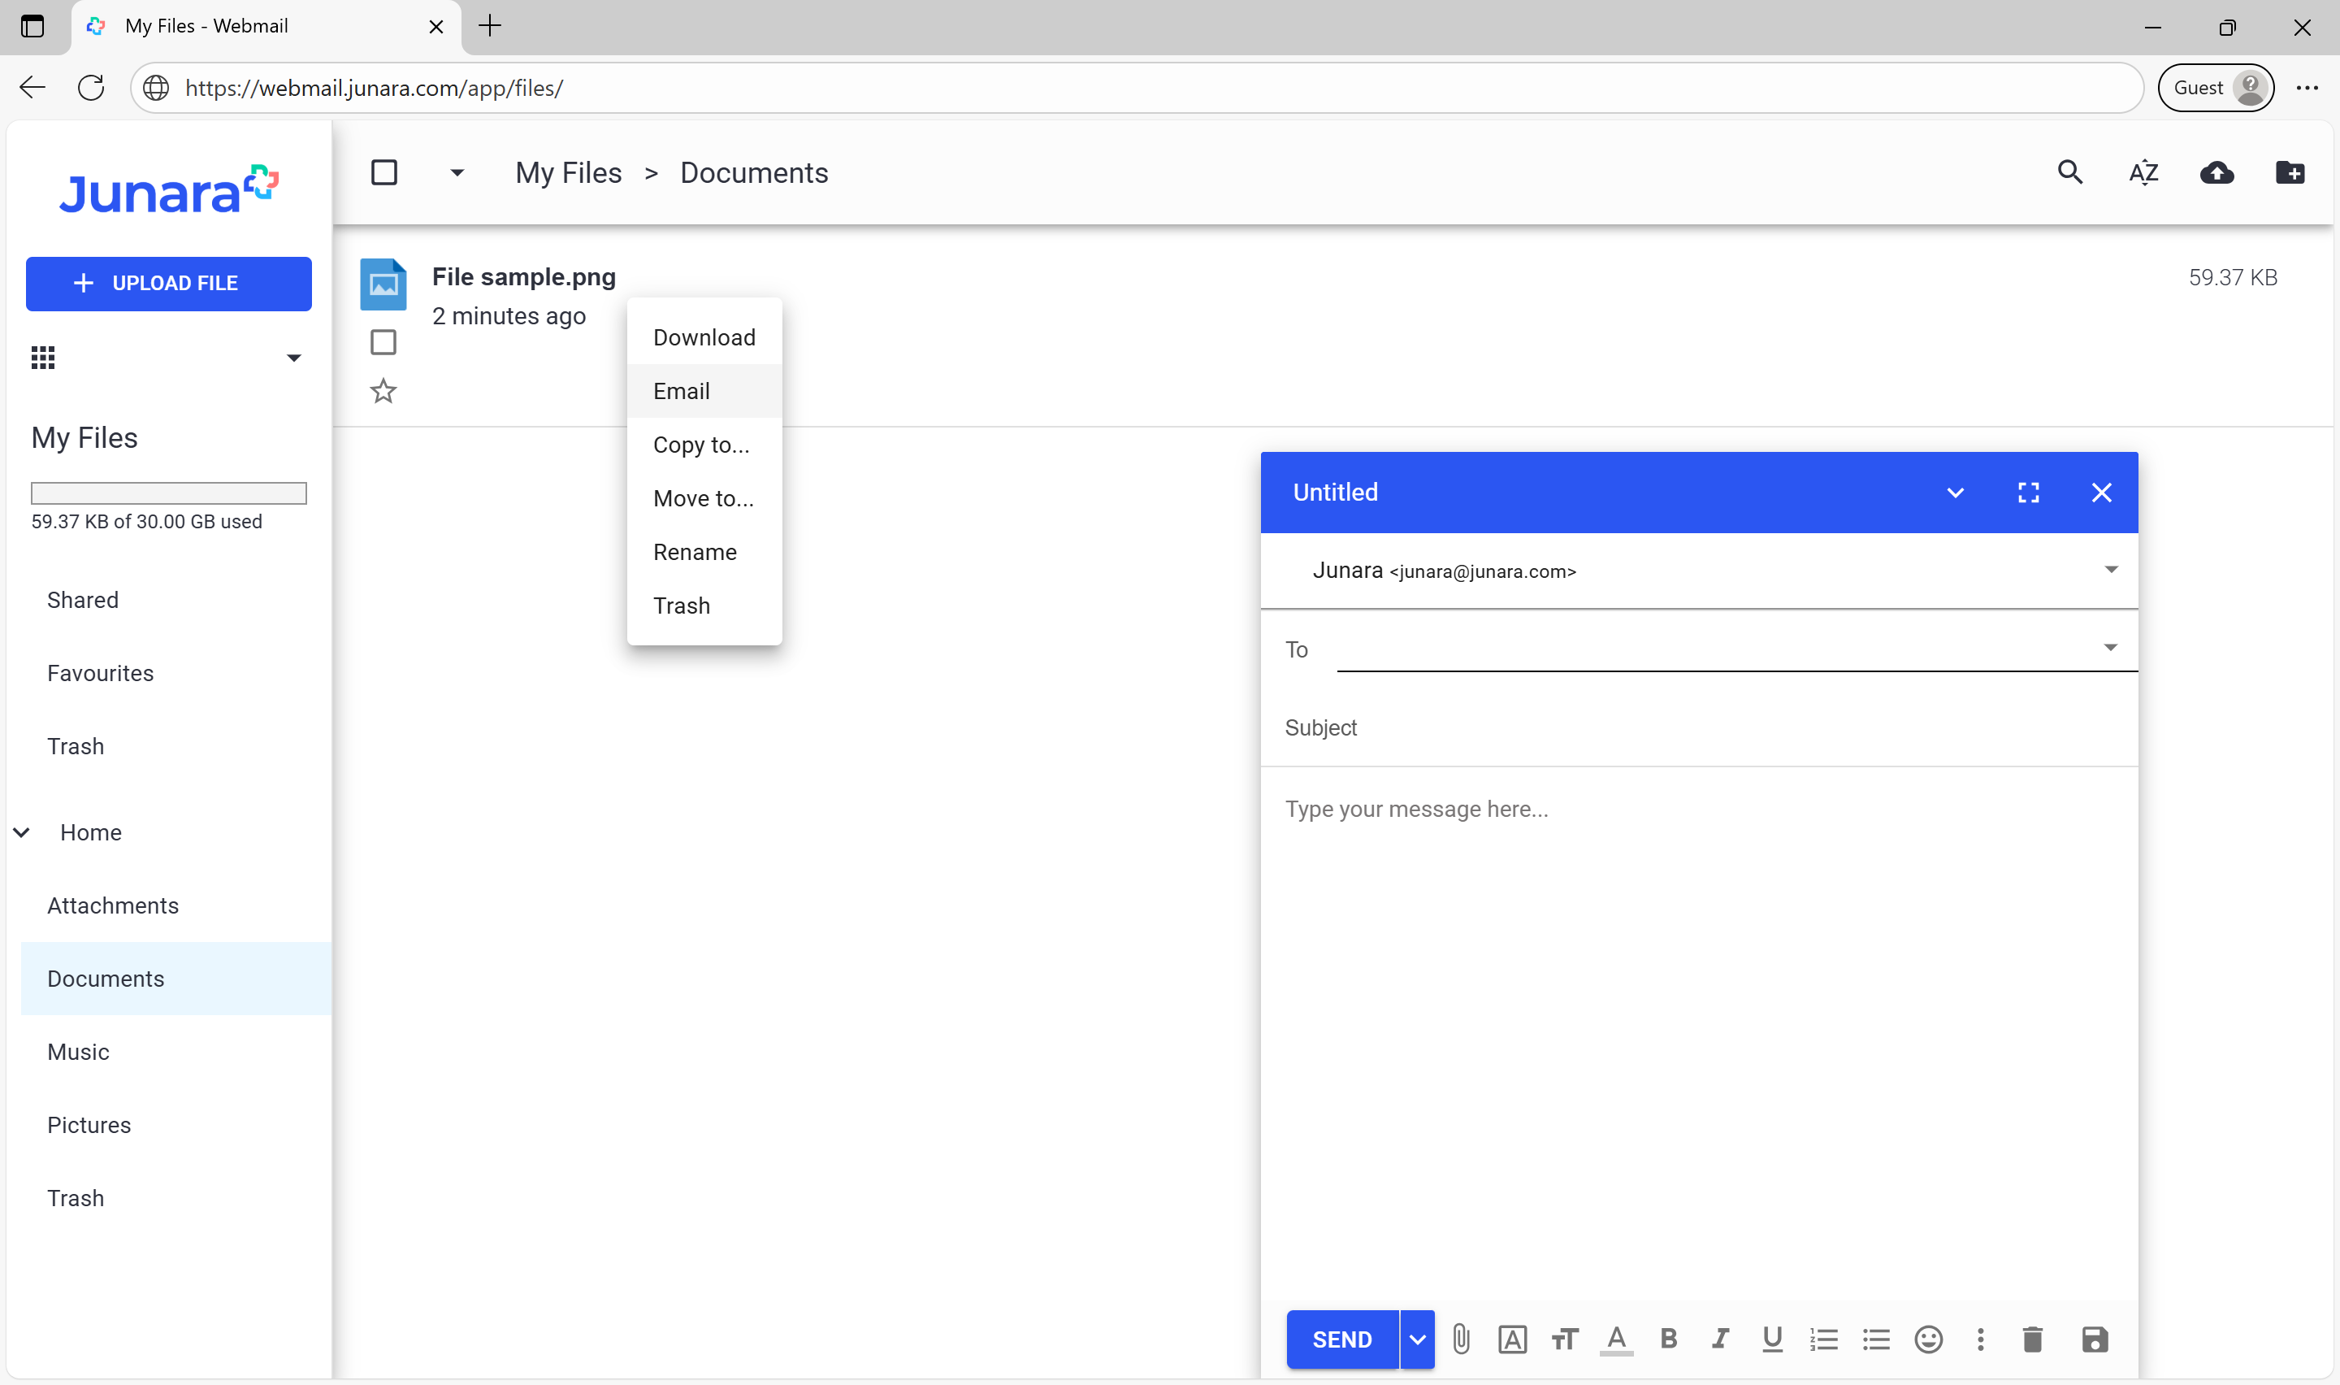Open the selection dropdown arrow beside the checkbox
This screenshot has width=2340, height=1385.
click(457, 172)
